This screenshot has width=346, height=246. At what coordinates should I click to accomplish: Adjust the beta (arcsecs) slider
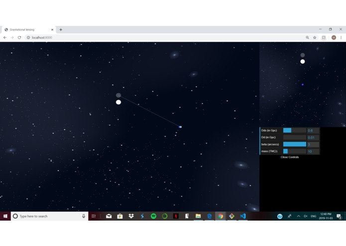pyautogui.click(x=295, y=144)
